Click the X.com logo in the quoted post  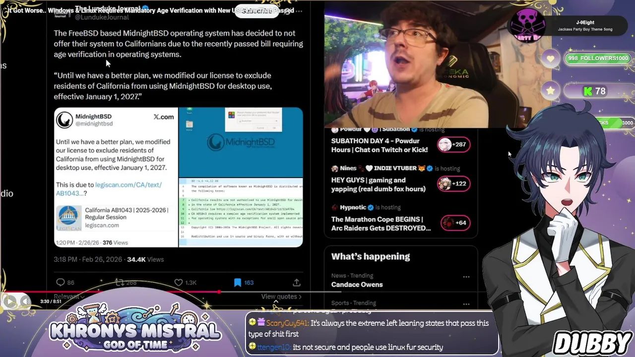pyautogui.click(x=164, y=117)
